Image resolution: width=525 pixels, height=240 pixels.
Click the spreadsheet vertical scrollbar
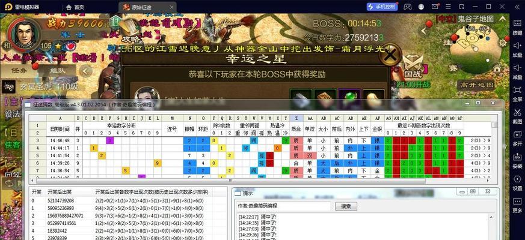click(494, 125)
